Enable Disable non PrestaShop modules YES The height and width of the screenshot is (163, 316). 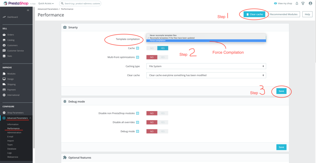coord(163,113)
